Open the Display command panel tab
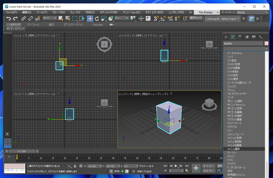This screenshot has height=178, width=273. pos(254,37)
